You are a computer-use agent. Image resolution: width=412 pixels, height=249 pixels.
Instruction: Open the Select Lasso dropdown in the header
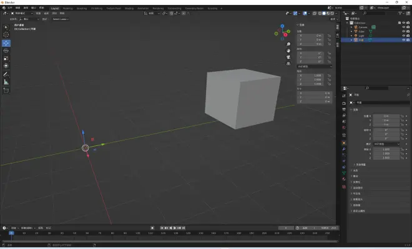tap(61, 19)
